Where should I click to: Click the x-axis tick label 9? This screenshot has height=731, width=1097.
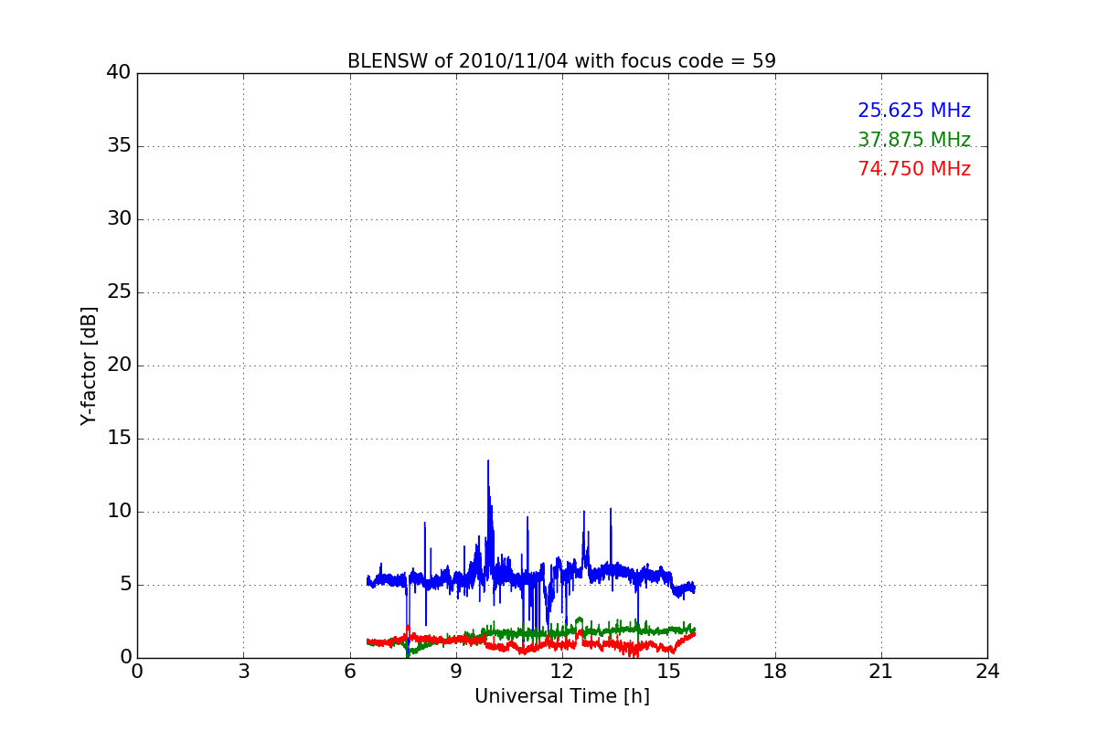click(x=456, y=672)
